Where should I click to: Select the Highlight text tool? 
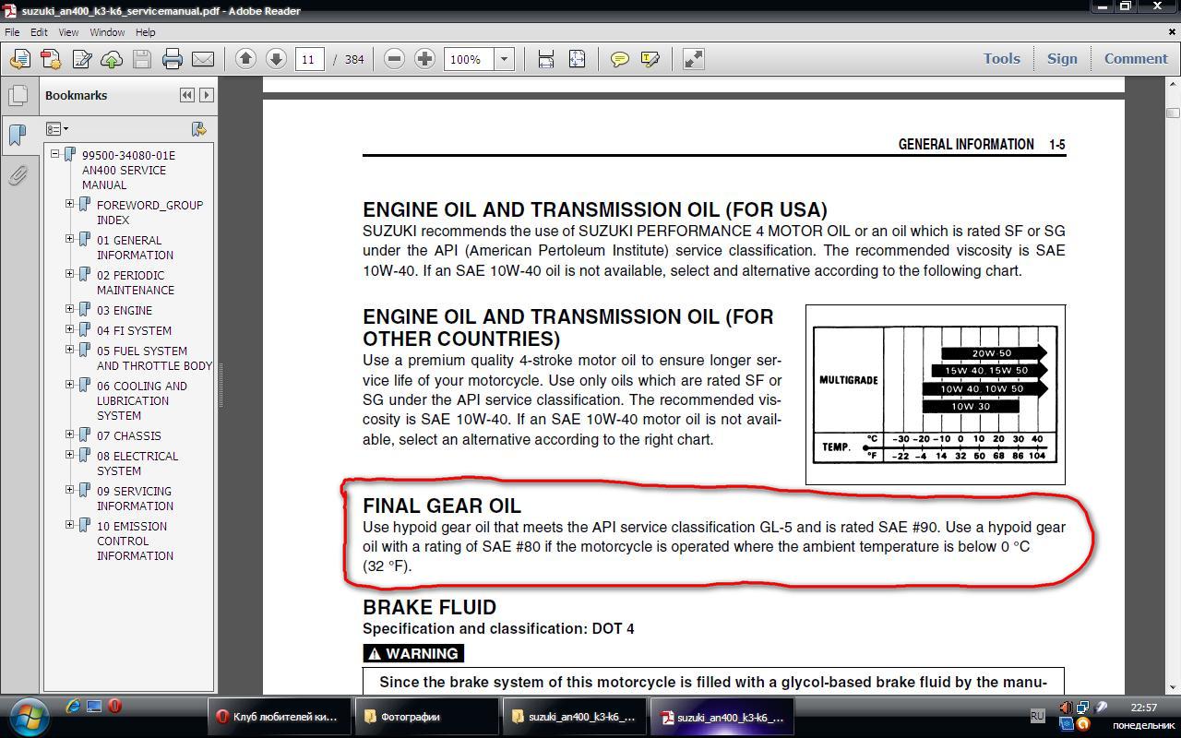click(x=650, y=59)
